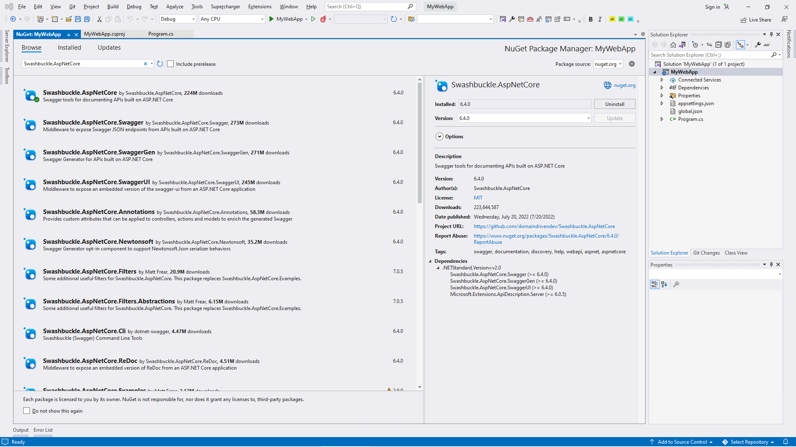Viewport: 796px width, 447px height.
Task: Open the Extensions menu
Action: [x=260, y=7]
